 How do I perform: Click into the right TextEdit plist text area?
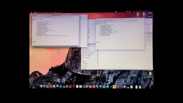click(x=120, y=34)
